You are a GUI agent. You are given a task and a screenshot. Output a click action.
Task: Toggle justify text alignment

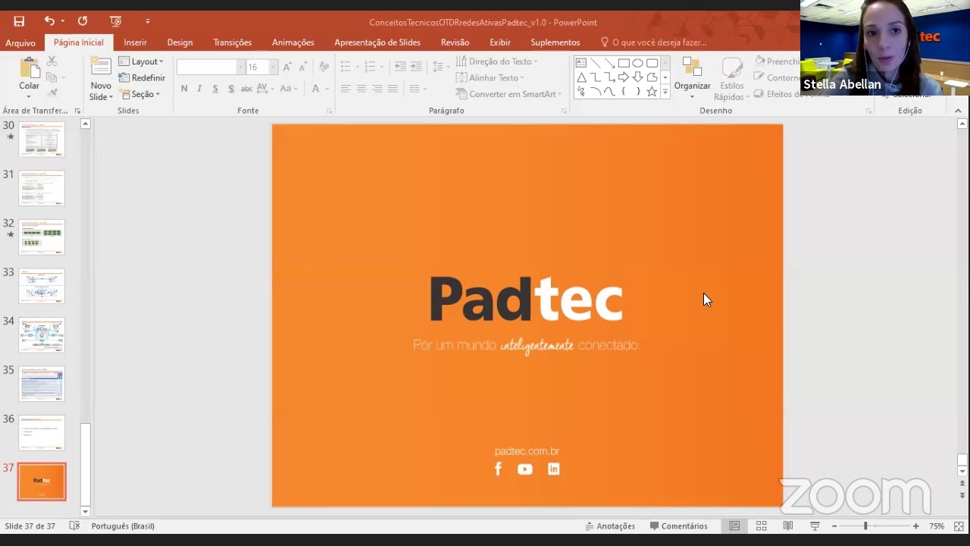pyautogui.click(x=393, y=89)
